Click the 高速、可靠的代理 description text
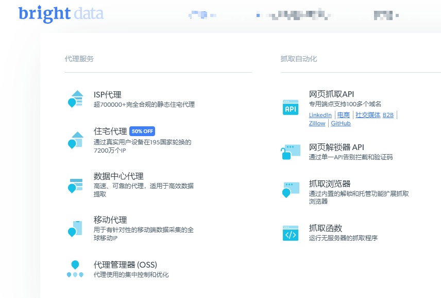The height and width of the screenshot is (298, 441). point(144,190)
